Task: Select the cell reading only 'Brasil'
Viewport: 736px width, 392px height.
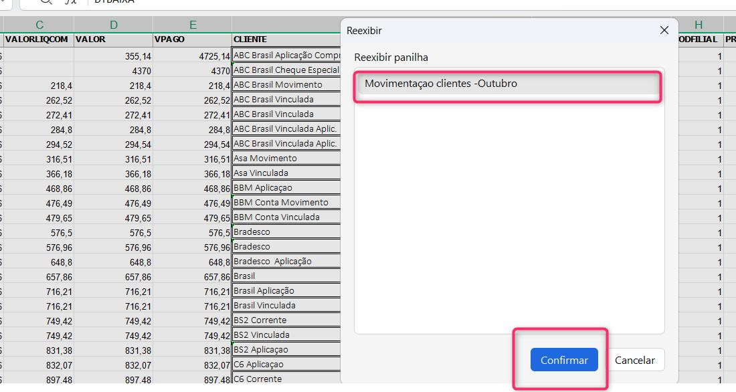Action: (286, 276)
